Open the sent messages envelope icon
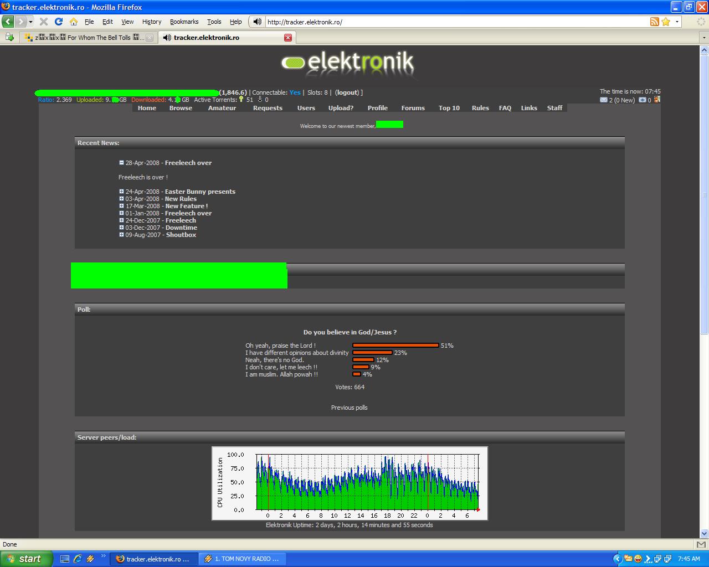 (x=643, y=100)
